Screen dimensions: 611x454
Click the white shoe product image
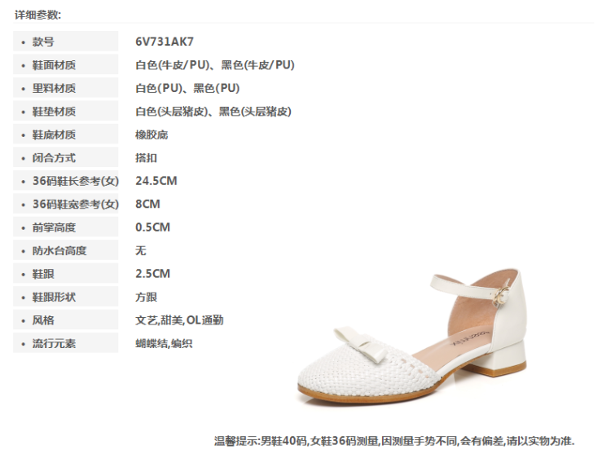(x=412, y=337)
